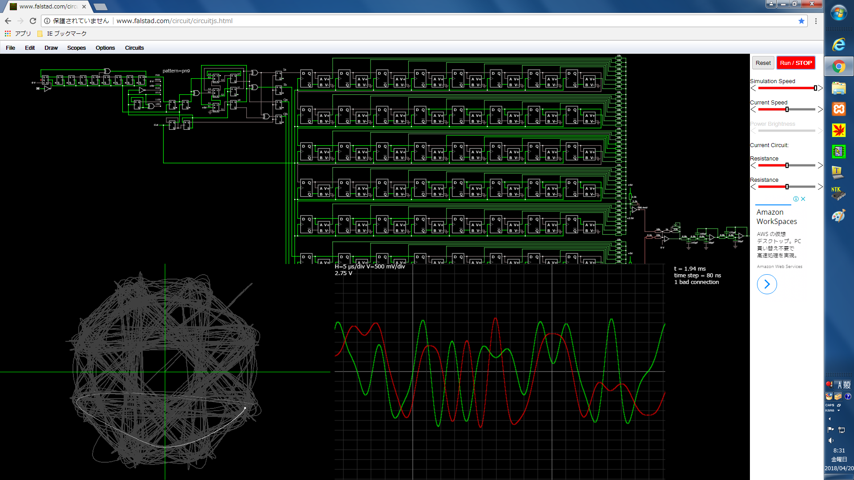This screenshot has width=854, height=480.
Task: Adjust the first Resistance slider
Action: pos(786,165)
